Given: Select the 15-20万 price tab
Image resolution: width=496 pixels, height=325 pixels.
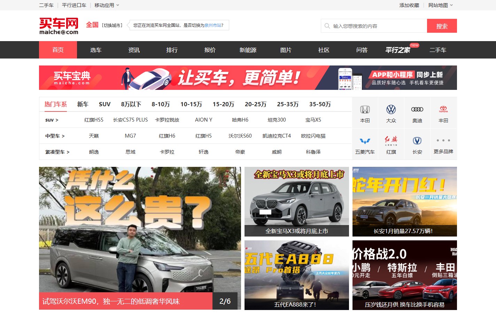Looking at the screenshot, I should point(224,104).
